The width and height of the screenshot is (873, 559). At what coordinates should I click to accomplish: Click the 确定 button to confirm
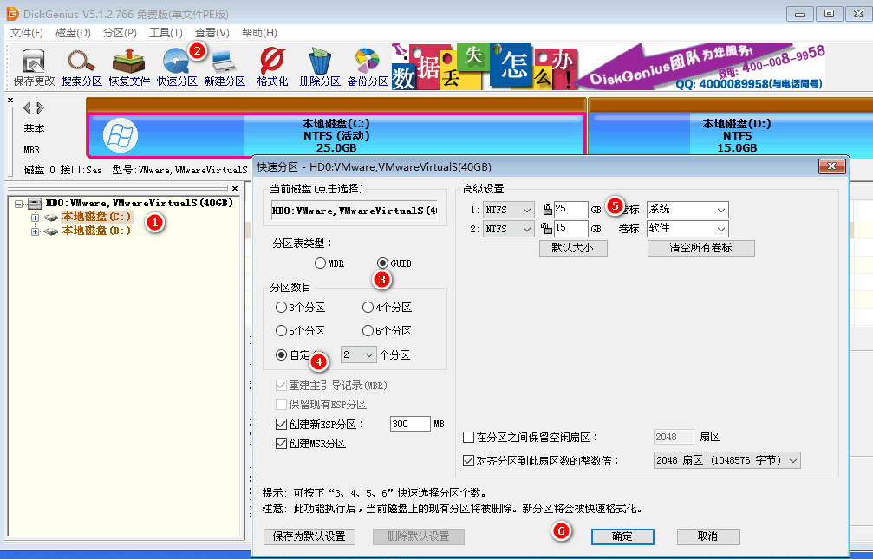point(622,536)
